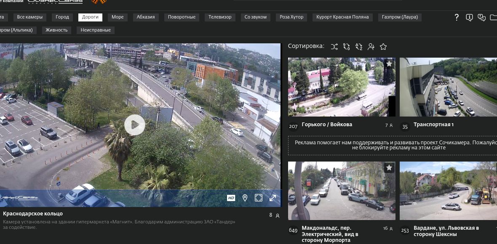Select the Телевизор category

pos(220,17)
